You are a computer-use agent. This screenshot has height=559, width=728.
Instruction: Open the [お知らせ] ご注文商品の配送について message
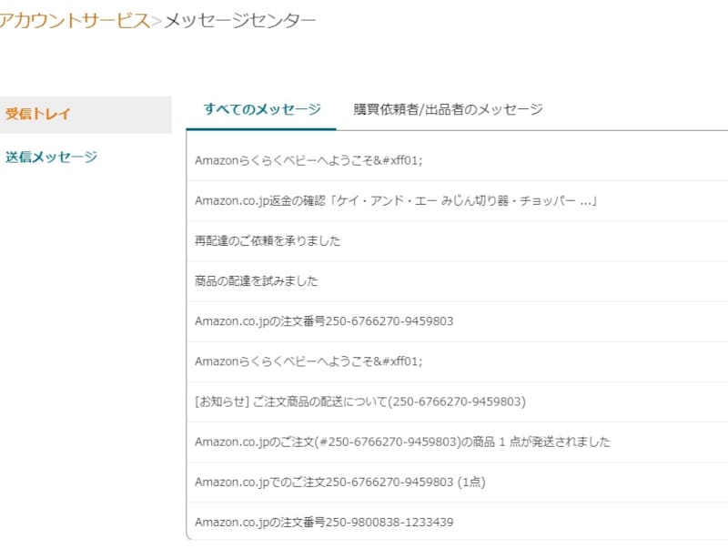coord(360,401)
